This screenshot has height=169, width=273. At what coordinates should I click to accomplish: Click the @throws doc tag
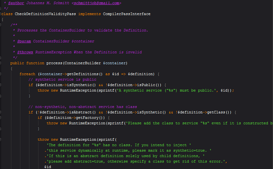(x=25, y=52)
